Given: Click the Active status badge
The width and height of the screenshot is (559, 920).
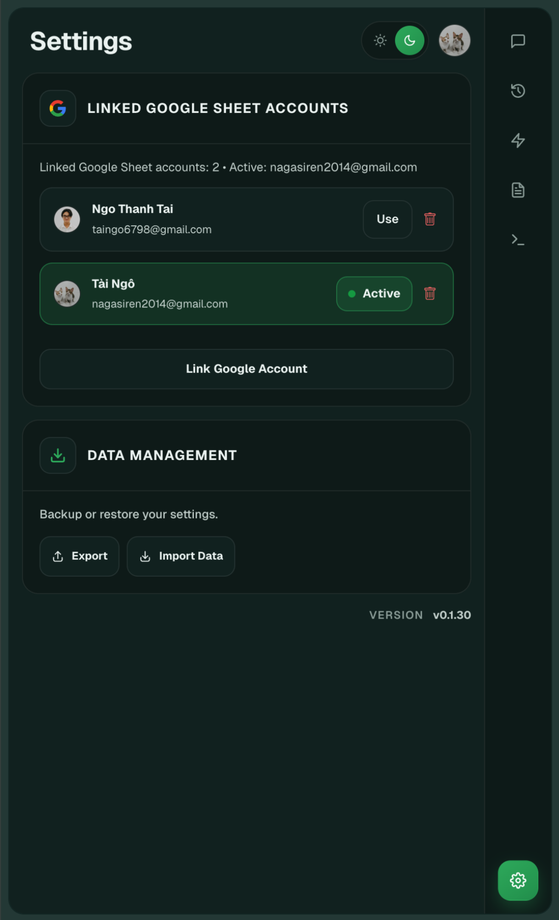Looking at the screenshot, I should (x=374, y=293).
